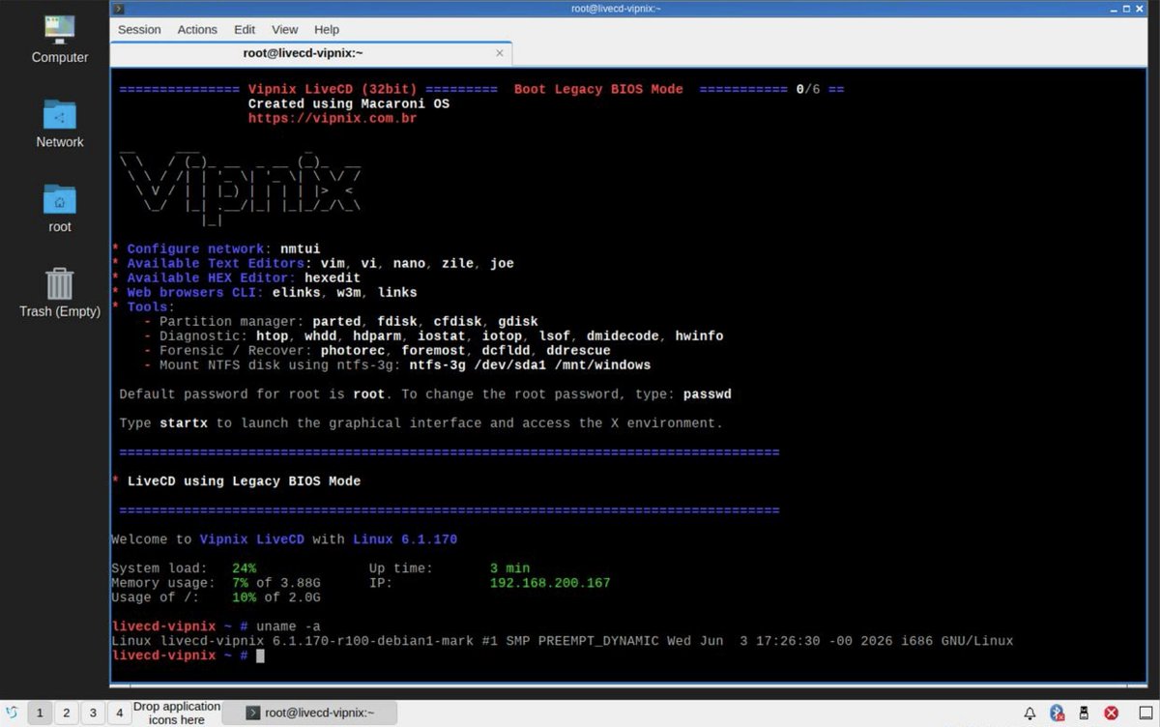Open the Session menu
1160x727 pixels.
click(139, 30)
